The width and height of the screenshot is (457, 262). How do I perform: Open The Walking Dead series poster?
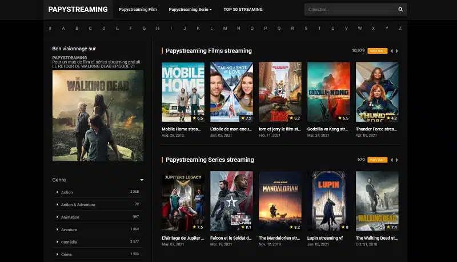tap(377, 201)
